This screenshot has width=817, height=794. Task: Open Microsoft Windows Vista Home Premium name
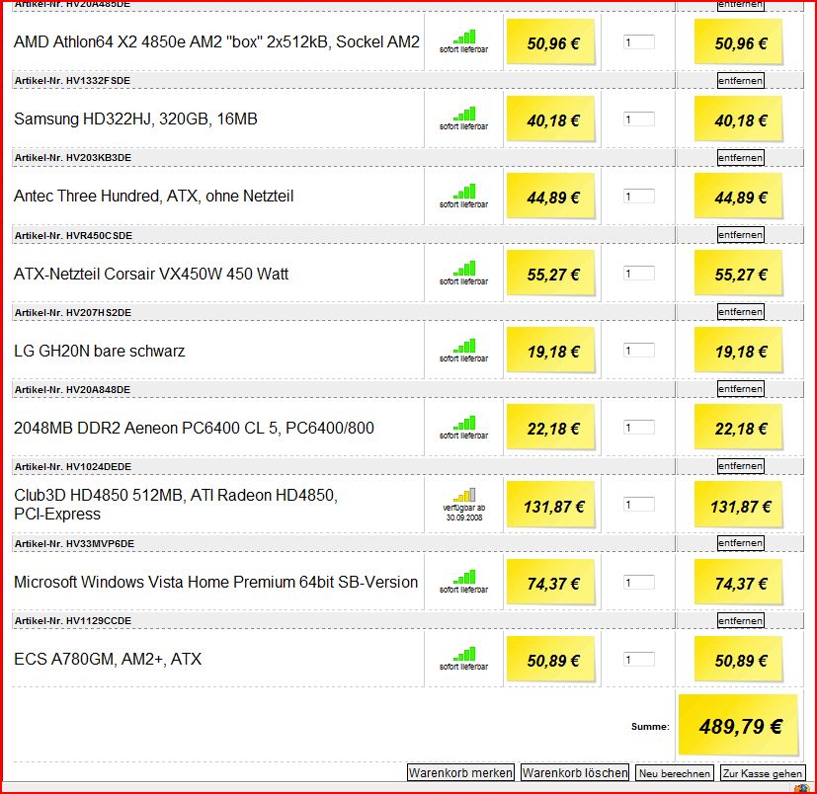215,582
